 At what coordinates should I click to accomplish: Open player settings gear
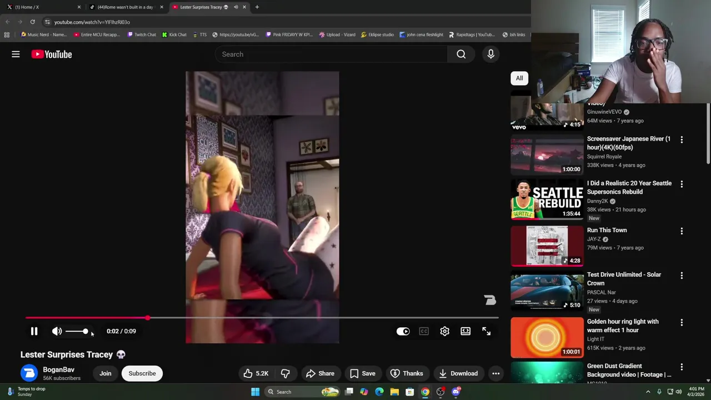pos(445,331)
